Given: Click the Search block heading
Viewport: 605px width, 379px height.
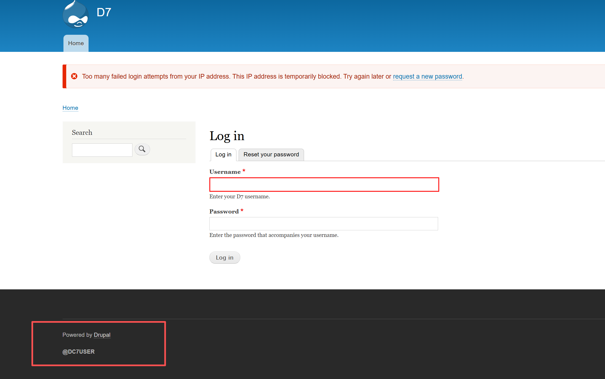Looking at the screenshot, I should 82,133.
